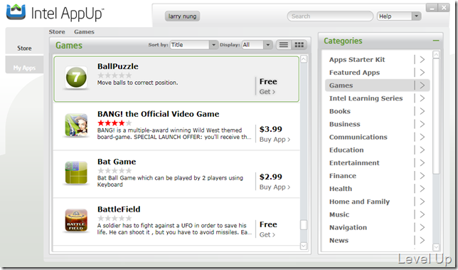Image resolution: width=458 pixels, height=270 pixels.
Task: Switch to list view display
Action: [x=284, y=45]
